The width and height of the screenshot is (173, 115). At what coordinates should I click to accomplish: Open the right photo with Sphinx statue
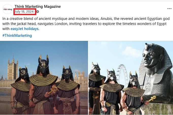click(131, 78)
